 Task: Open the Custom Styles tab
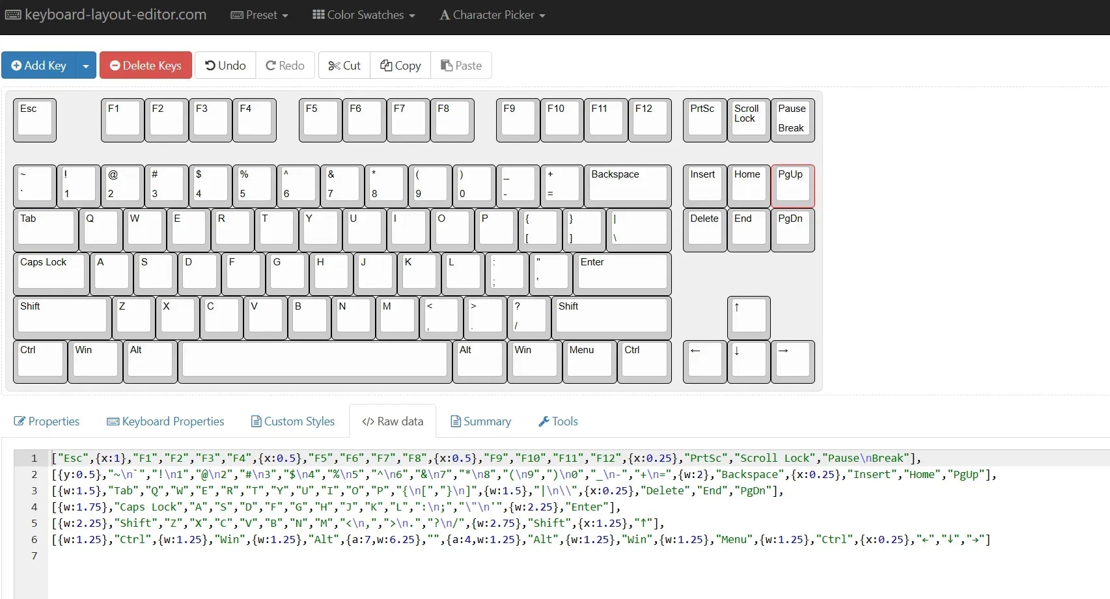coord(293,421)
